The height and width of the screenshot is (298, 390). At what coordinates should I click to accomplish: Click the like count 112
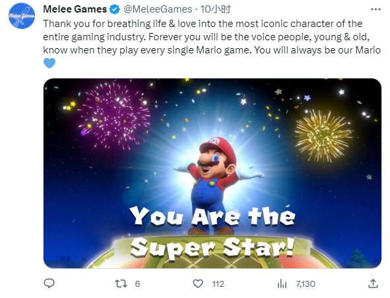pyautogui.click(x=218, y=284)
